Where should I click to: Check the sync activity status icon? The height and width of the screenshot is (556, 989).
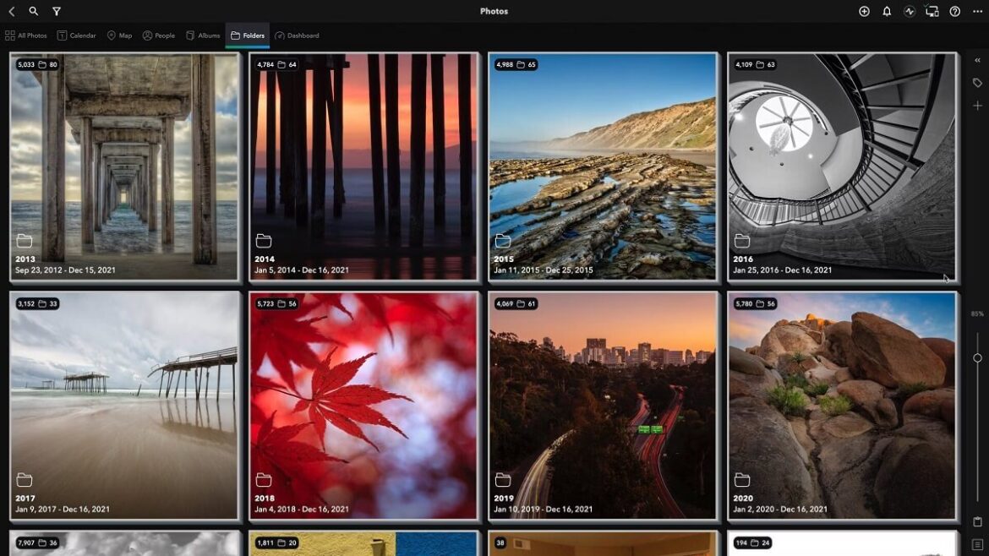(x=910, y=11)
